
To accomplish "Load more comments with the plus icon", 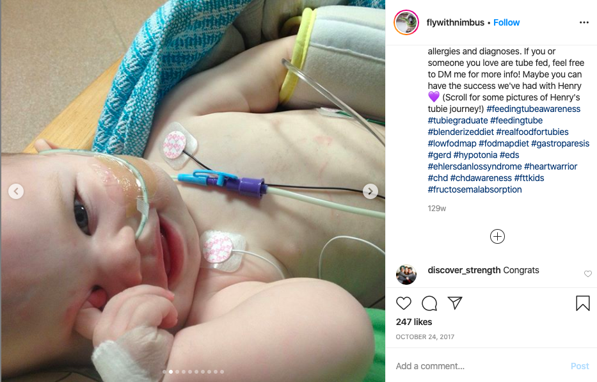I will [x=497, y=237].
